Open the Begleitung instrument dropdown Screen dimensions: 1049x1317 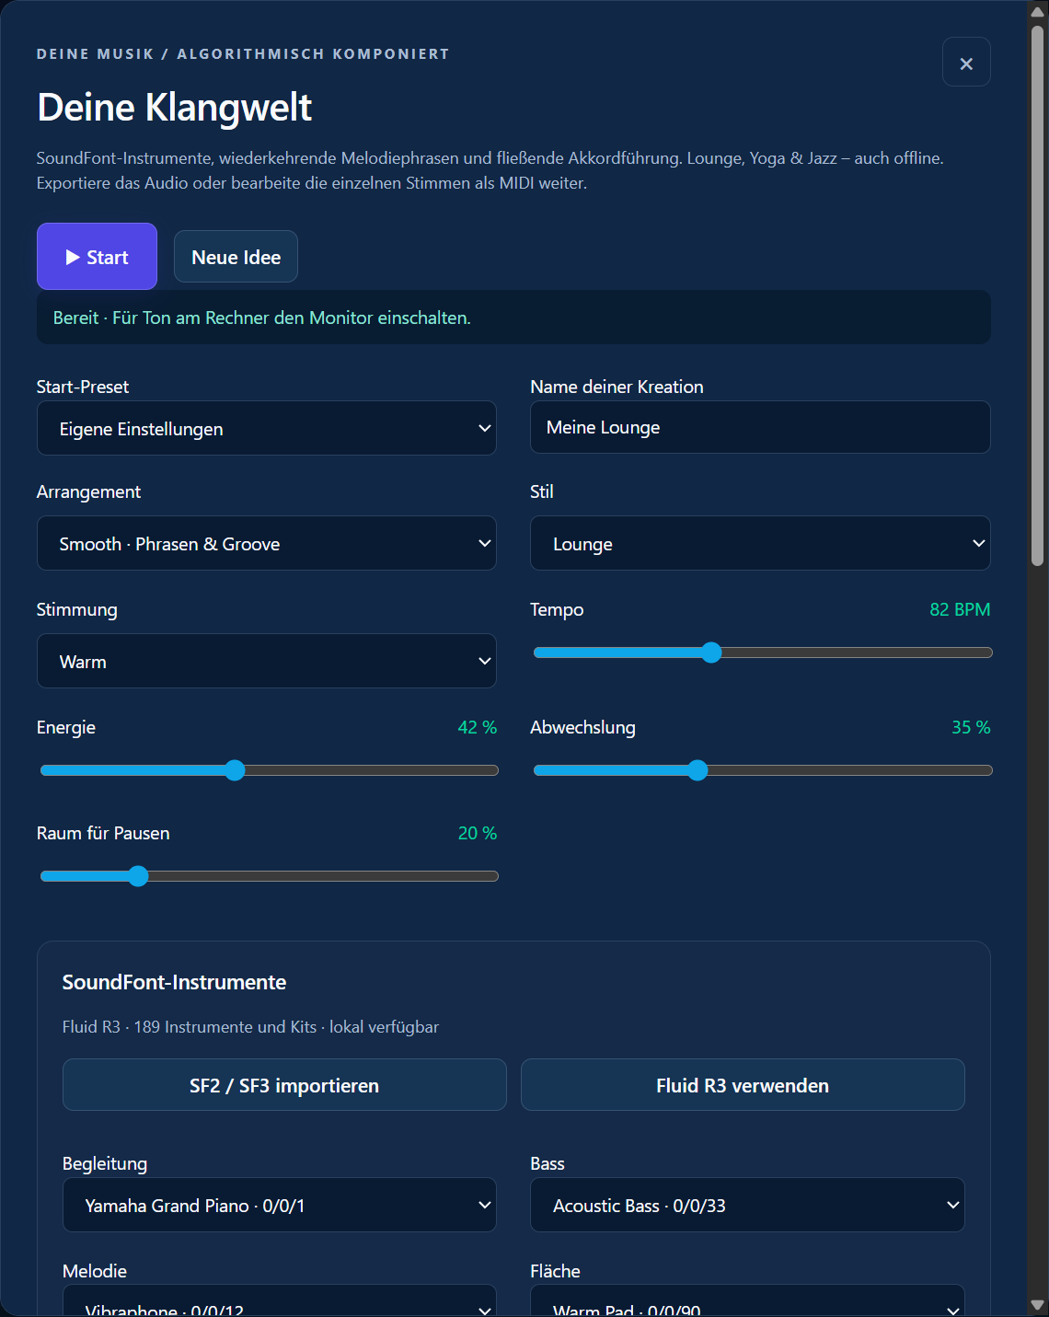280,1205
